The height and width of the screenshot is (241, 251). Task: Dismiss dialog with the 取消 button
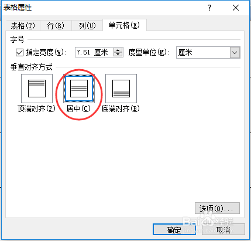click(224, 229)
